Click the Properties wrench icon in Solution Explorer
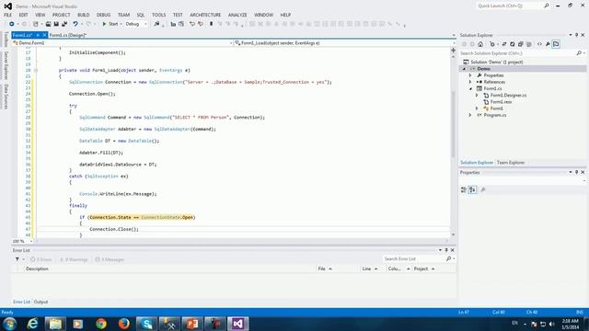Viewport: 589px width, 331px height. pos(548,44)
